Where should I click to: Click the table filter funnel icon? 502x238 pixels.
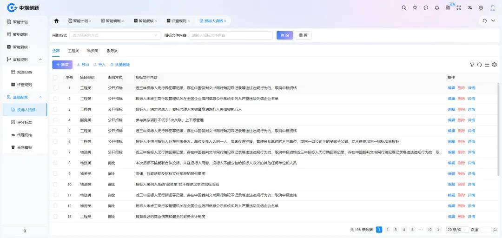click(472, 65)
